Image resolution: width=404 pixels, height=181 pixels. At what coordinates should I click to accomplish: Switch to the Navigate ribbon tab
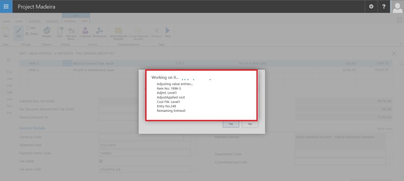coord(52,21)
